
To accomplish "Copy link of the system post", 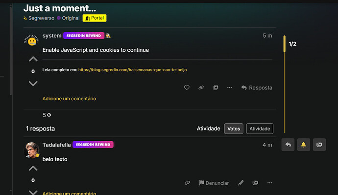I will [201, 87].
